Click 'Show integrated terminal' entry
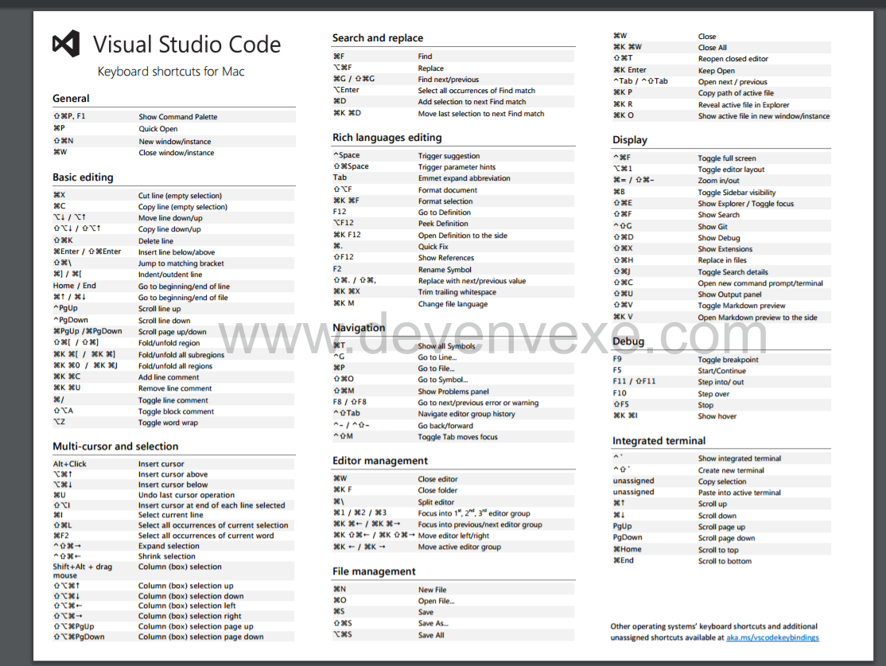The width and height of the screenshot is (886, 666). pyautogui.click(x=739, y=459)
